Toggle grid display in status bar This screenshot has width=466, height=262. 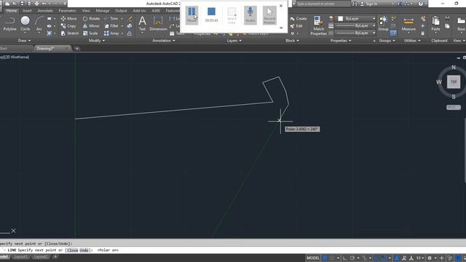(325, 258)
